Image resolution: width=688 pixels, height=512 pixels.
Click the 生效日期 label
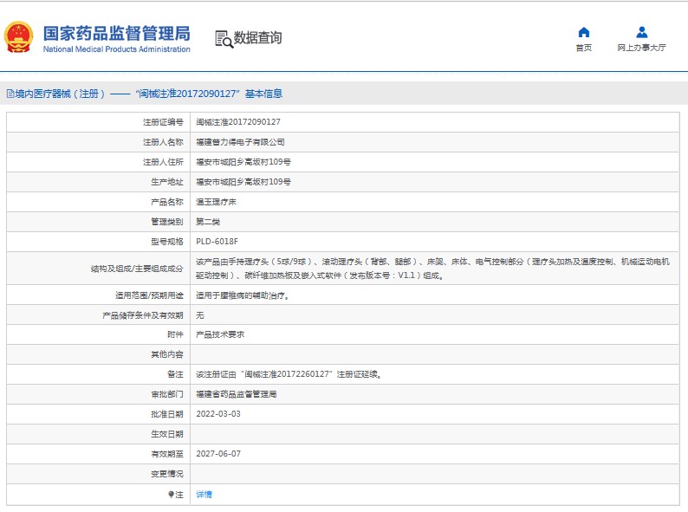[x=166, y=434]
